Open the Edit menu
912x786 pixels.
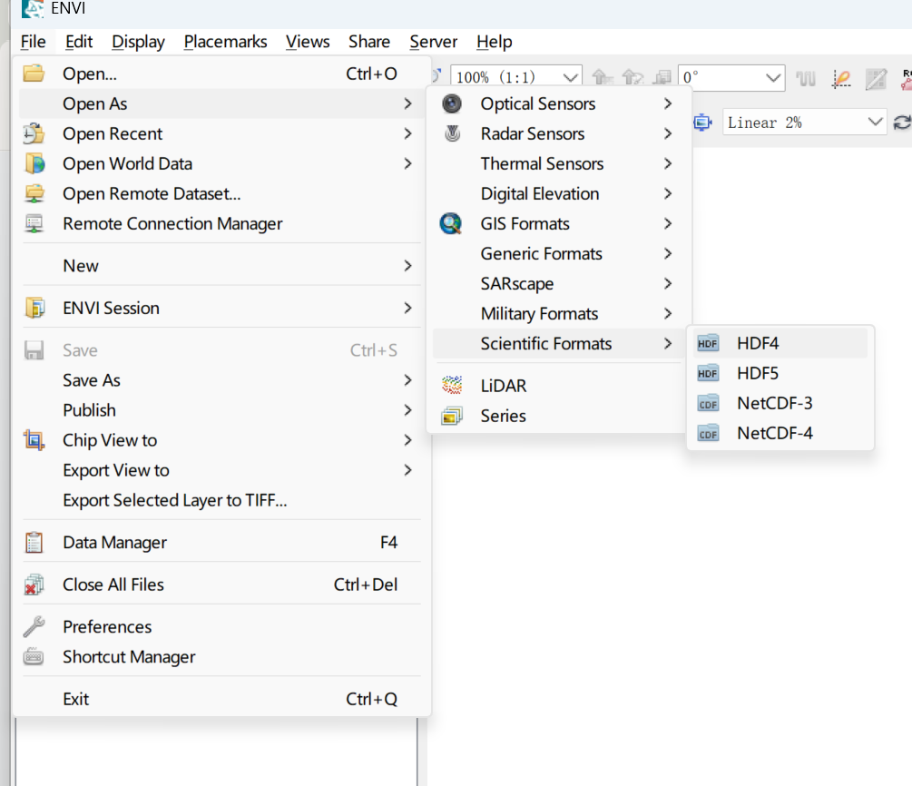79,42
